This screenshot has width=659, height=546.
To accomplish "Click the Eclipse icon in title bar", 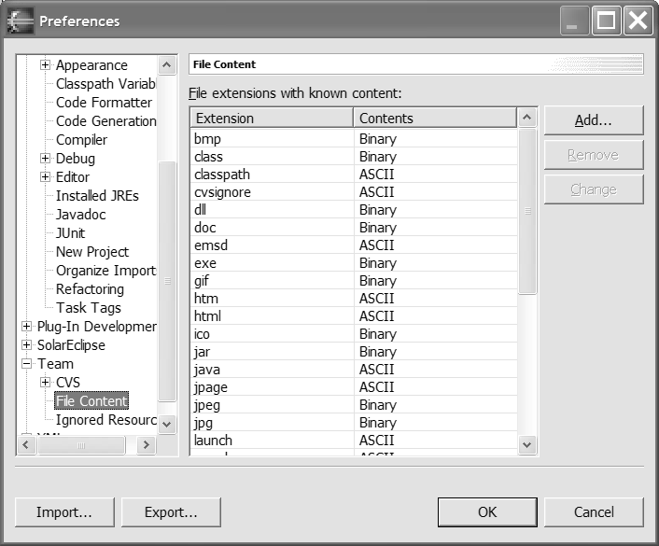I will (x=21, y=21).
